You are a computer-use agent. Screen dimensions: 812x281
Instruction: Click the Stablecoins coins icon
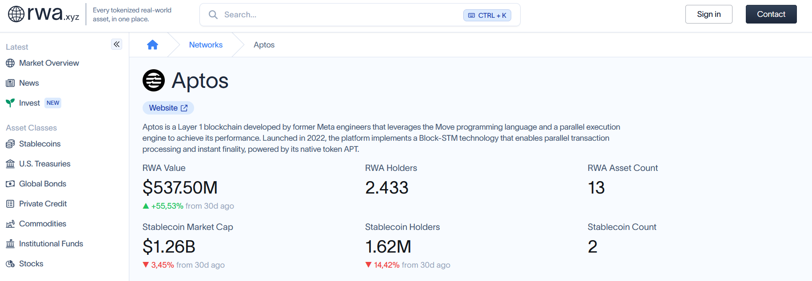click(10, 144)
